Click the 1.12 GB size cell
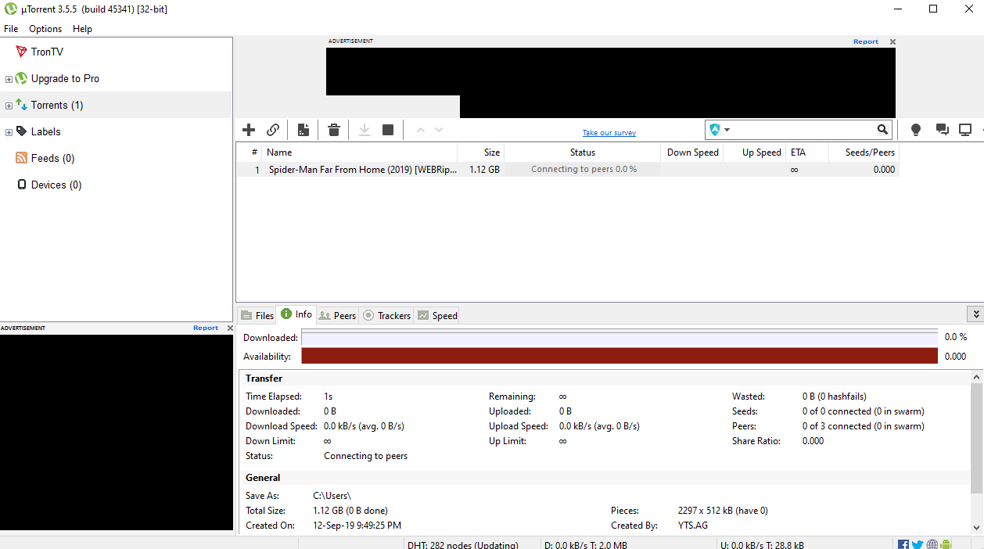984x549 pixels. (484, 169)
